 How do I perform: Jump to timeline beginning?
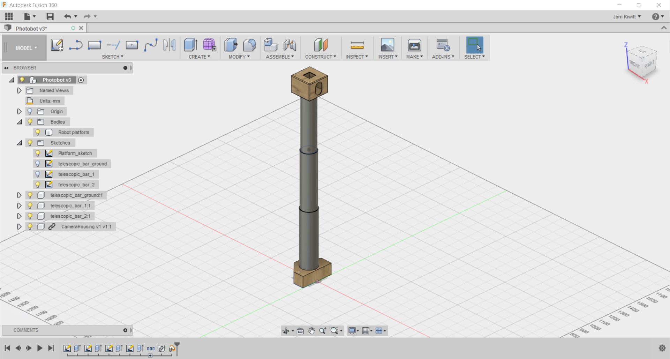[x=7, y=348]
